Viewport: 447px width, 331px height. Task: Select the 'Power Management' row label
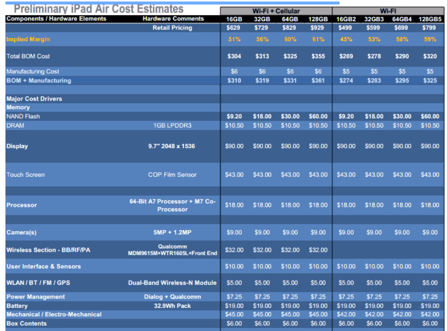click(x=36, y=297)
